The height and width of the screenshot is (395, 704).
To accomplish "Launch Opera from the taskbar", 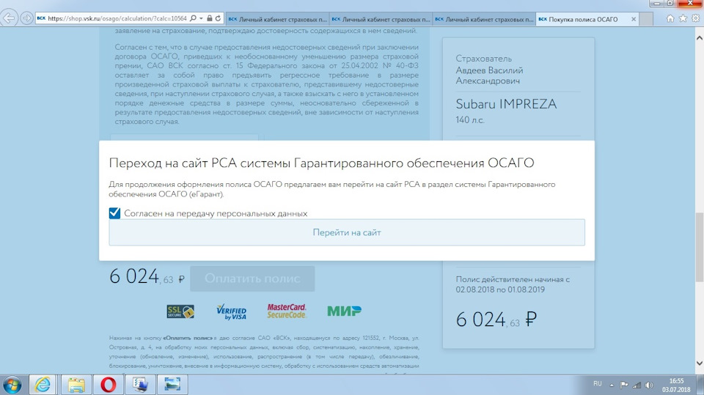I will coord(108,385).
